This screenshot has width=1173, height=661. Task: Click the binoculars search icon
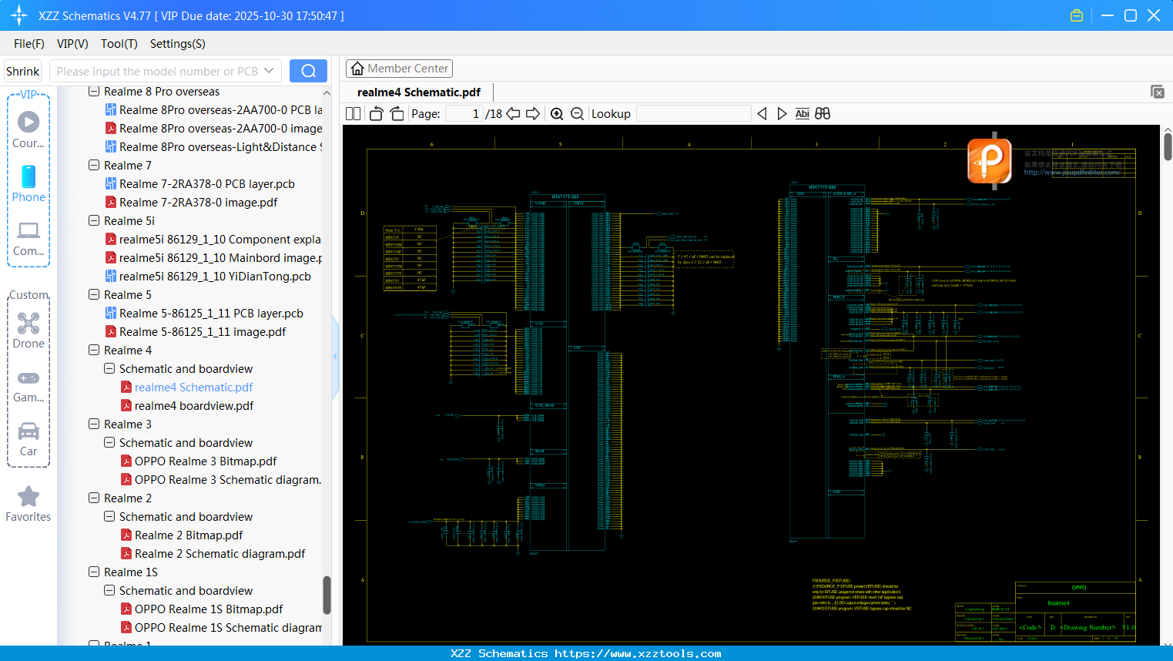[823, 114]
